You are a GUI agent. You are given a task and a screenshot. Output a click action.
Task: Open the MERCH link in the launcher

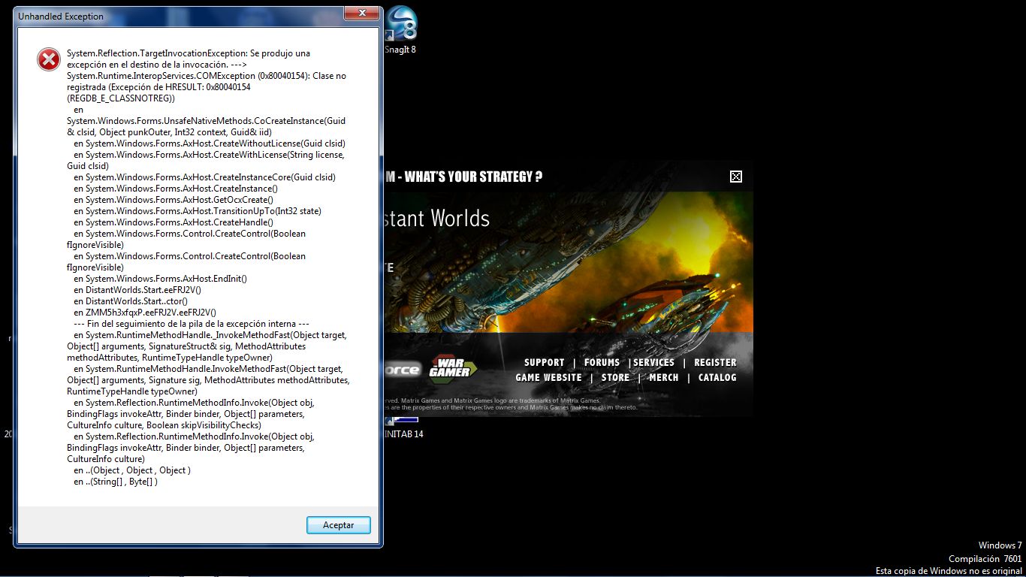point(664,377)
